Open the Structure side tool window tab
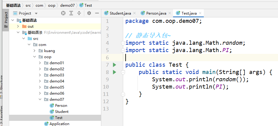 (2, 87)
